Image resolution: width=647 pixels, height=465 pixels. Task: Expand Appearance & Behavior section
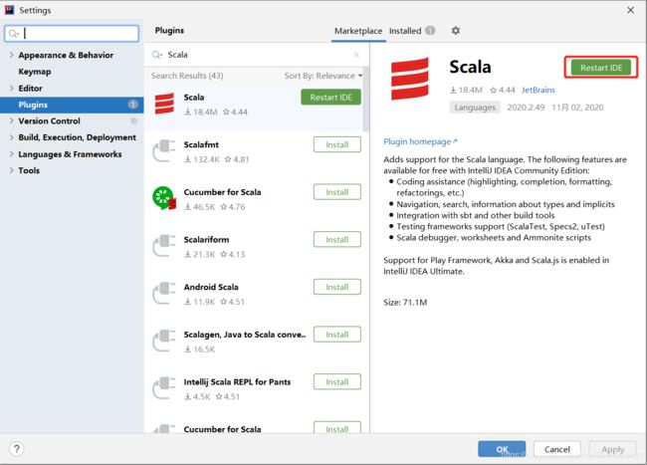pos(11,55)
